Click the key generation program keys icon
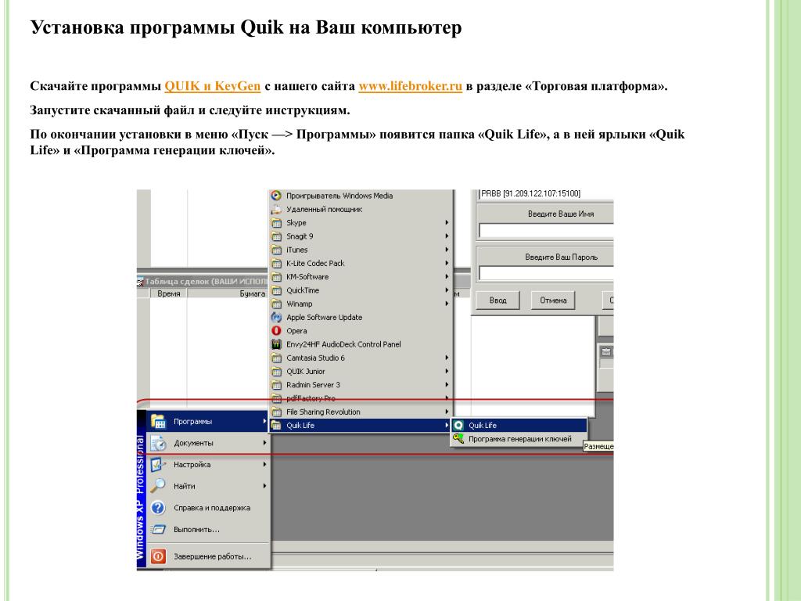The image size is (801, 601). tap(458, 438)
